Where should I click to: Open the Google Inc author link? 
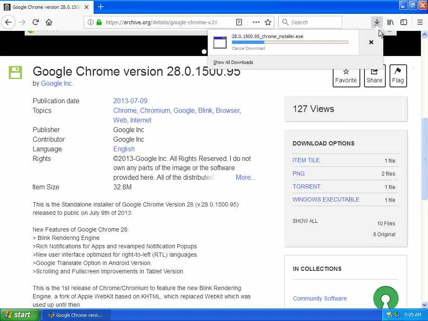coord(56,83)
